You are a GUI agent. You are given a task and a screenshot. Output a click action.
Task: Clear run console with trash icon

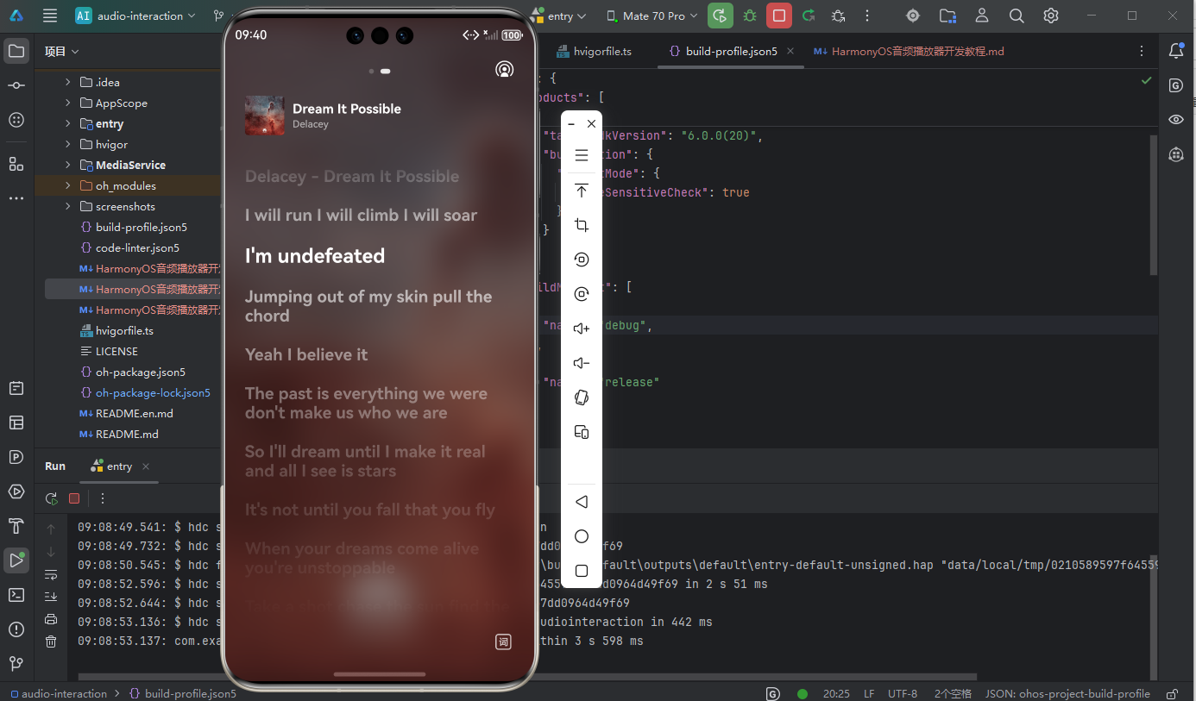pos(51,642)
